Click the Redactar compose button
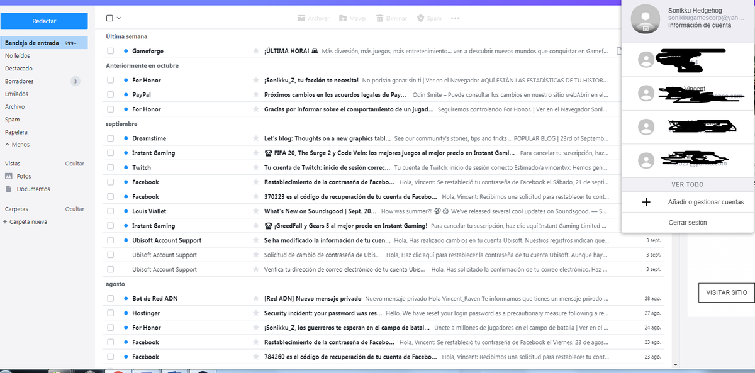755x373 pixels. click(x=44, y=21)
